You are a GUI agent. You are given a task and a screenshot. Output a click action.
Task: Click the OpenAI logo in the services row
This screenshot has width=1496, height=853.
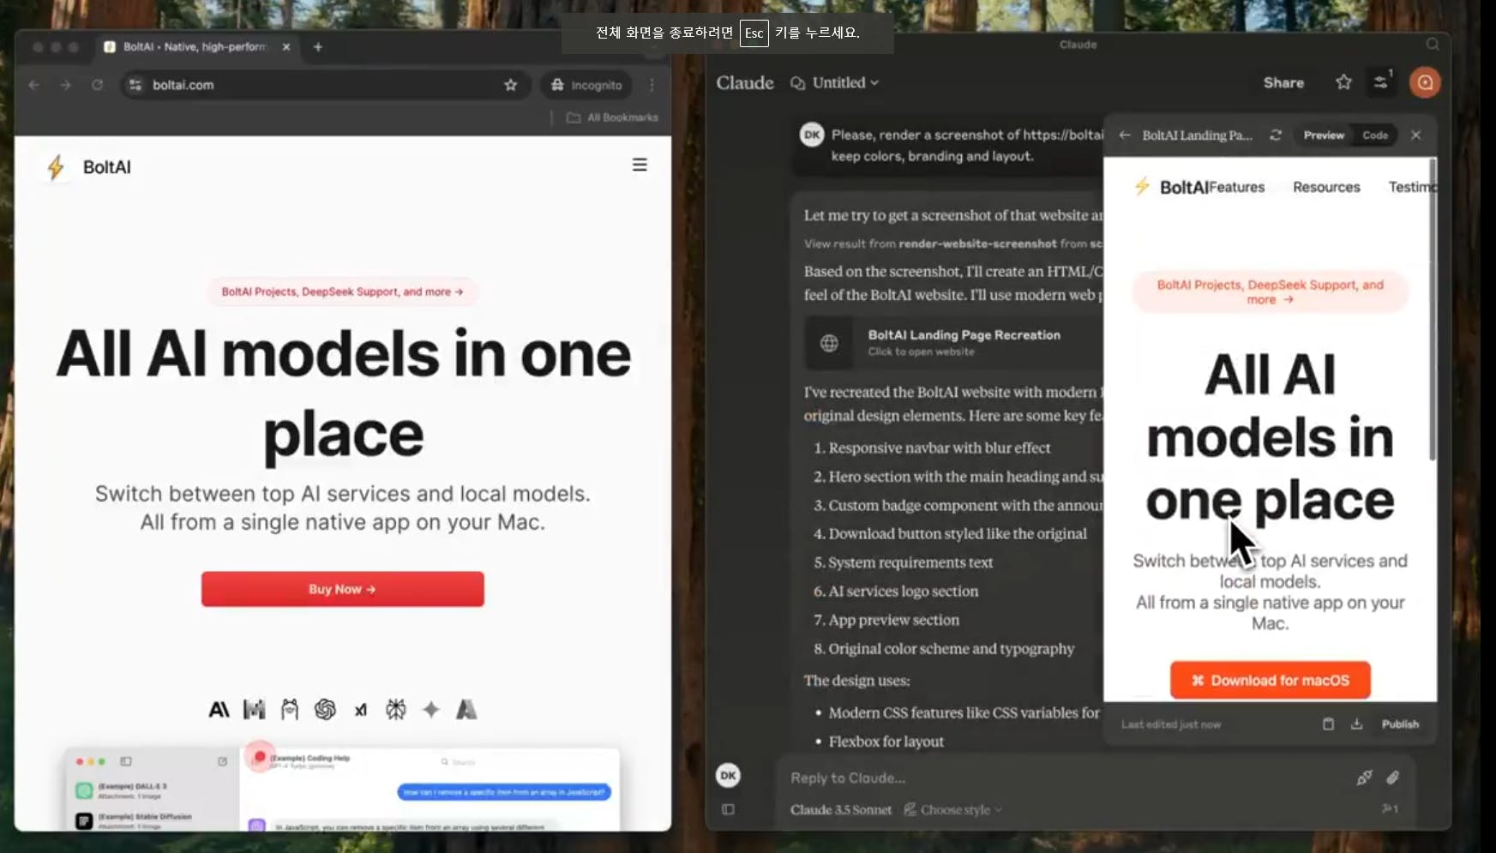point(325,710)
